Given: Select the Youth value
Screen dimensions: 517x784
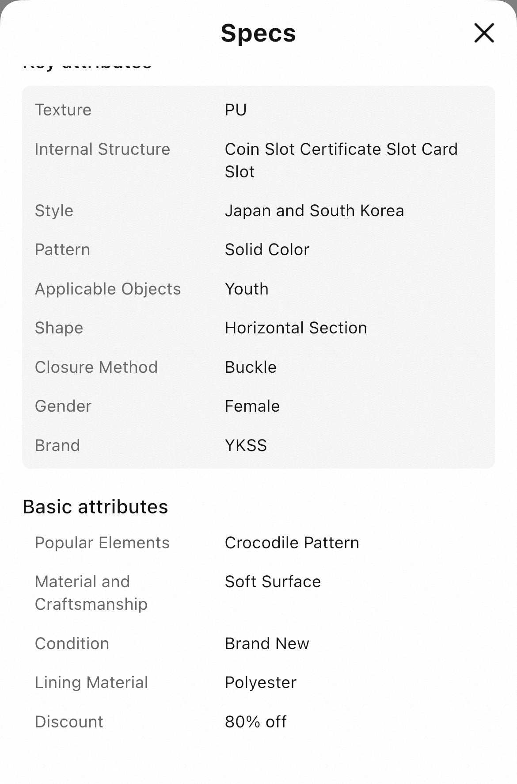Looking at the screenshot, I should pos(246,289).
